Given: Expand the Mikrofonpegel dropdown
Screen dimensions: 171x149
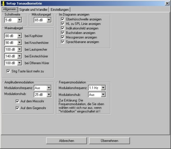Looking at the screenshot, I should click(x=49, y=20).
